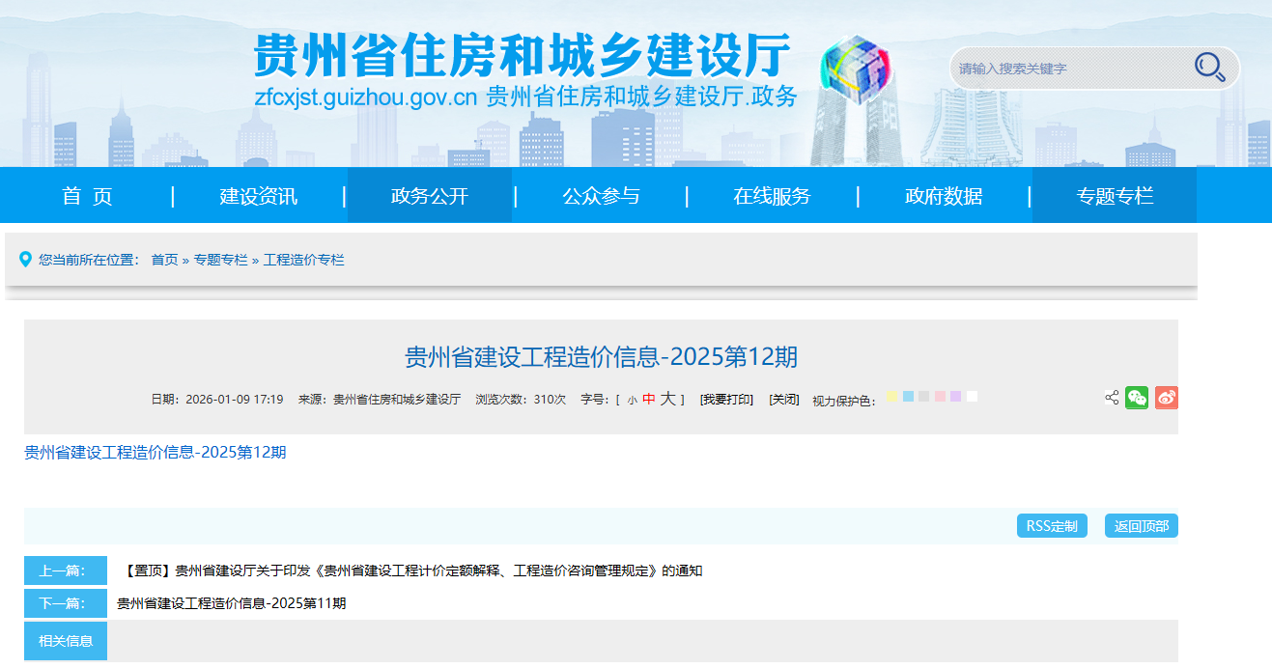The image size is (1272, 668).
Task: Click 我要打印 to print the page
Action: (x=726, y=400)
